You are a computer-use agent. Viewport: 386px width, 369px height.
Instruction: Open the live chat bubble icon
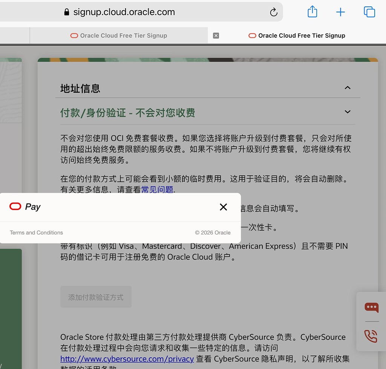coord(371,307)
